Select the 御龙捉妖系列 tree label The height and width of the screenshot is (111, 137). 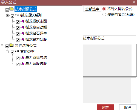pos(31,15)
